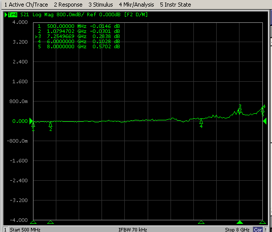Image resolution: width=272 pixels, height=232 pixels.
Task: Click marker 5 at the trace end
Action: (263, 112)
